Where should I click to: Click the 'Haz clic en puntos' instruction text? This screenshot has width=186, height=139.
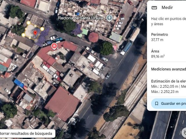click(x=169, y=21)
